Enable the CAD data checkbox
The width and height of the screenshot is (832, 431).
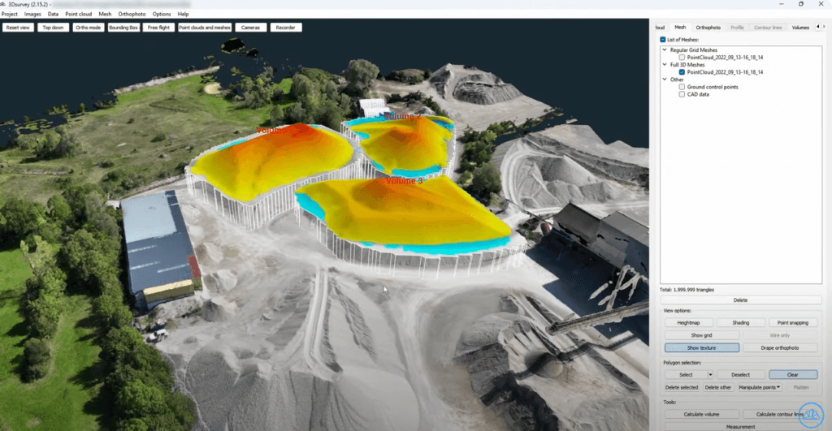point(682,94)
